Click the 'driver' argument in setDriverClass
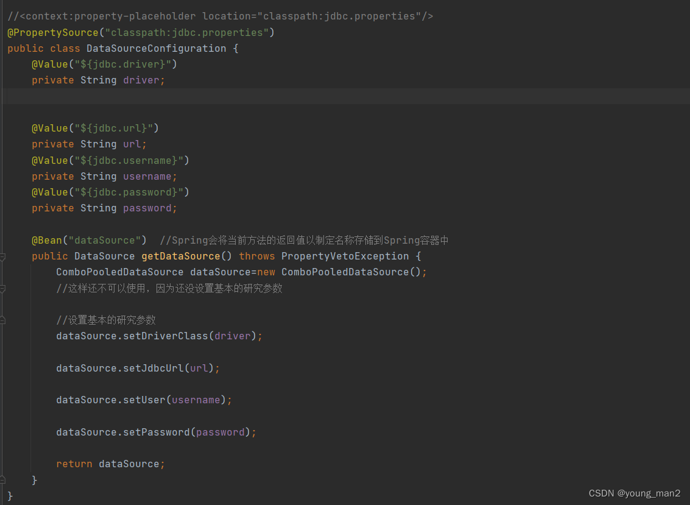690x505 pixels. pos(233,336)
